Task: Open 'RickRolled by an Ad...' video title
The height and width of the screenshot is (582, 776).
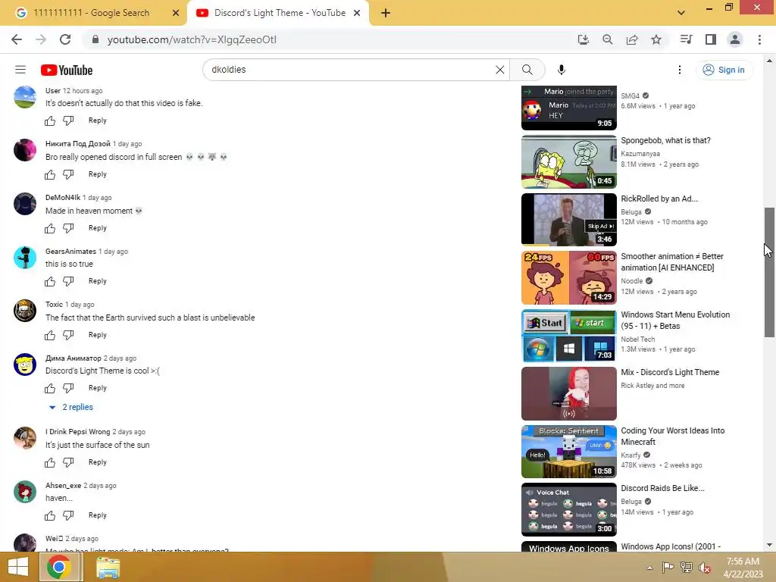Action: pyautogui.click(x=659, y=199)
